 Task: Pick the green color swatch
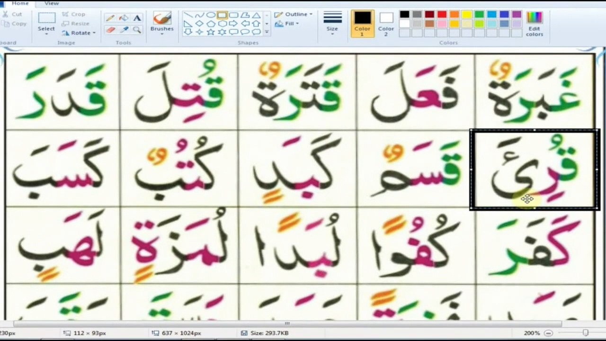[479, 15]
